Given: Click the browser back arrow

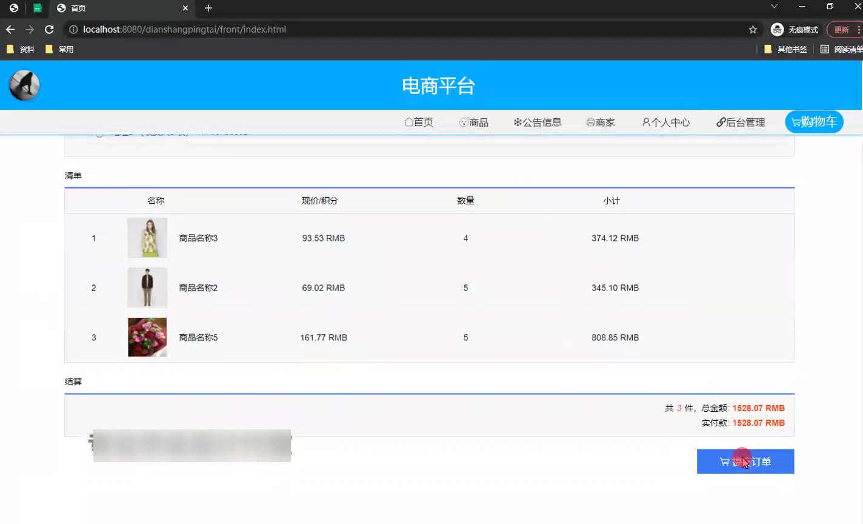Looking at the screenshot, I should pyautogui.click(x=10, y=29).
